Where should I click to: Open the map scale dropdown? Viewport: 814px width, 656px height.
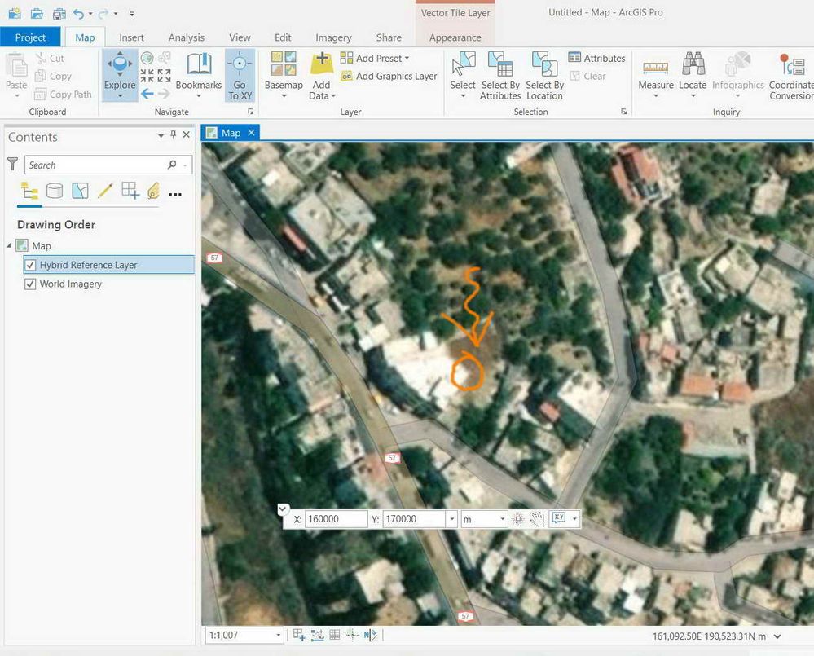(278, 635)
